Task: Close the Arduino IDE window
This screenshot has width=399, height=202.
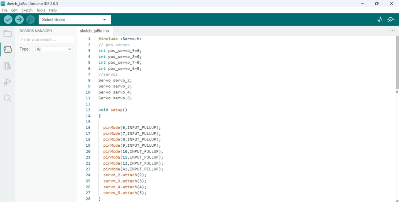Action: pos(392,4)
